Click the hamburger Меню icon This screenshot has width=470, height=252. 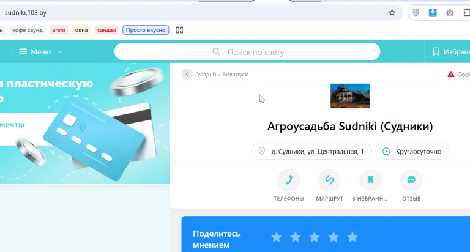(23, 52)
